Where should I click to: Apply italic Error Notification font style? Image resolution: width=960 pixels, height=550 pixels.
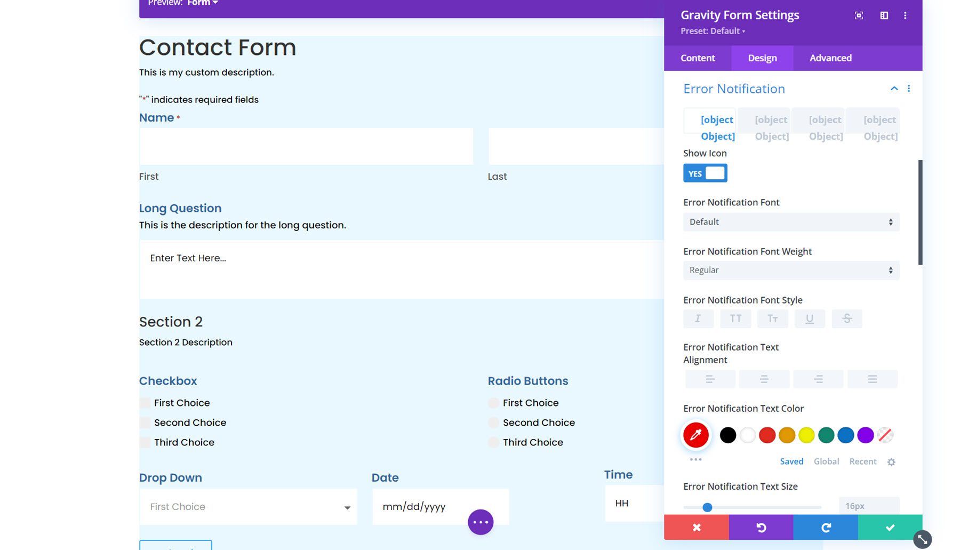tap(698, 318)
